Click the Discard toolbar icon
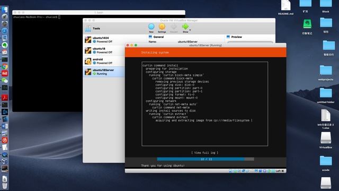Image resolution: width=339 pixels, height=191 pixels. pos(174,27)
